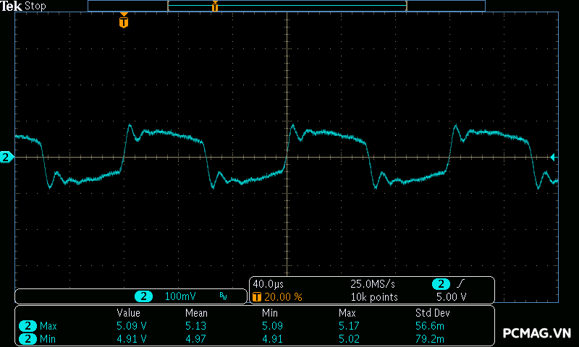The height and width of the screenshot is (347, 579).
Task: Click the 25.0MS/s sample rate readout
Action: pyautogui.click(x=373, y=284)
